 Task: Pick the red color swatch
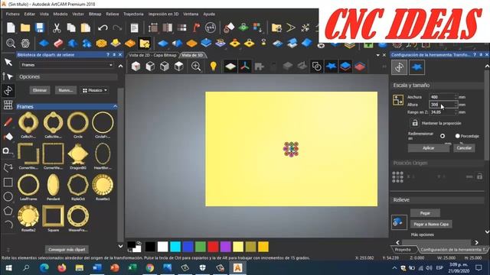point(213,247)
